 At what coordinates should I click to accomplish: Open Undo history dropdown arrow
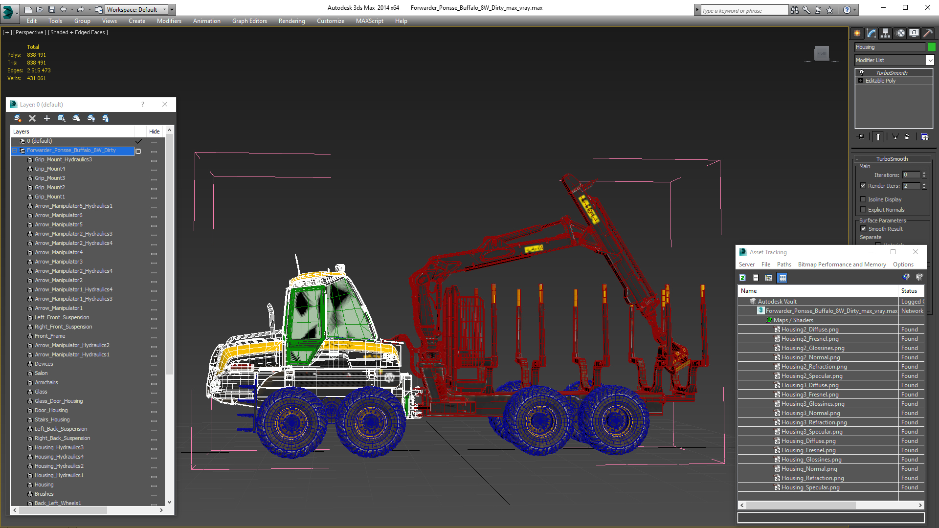click(72, 9)
